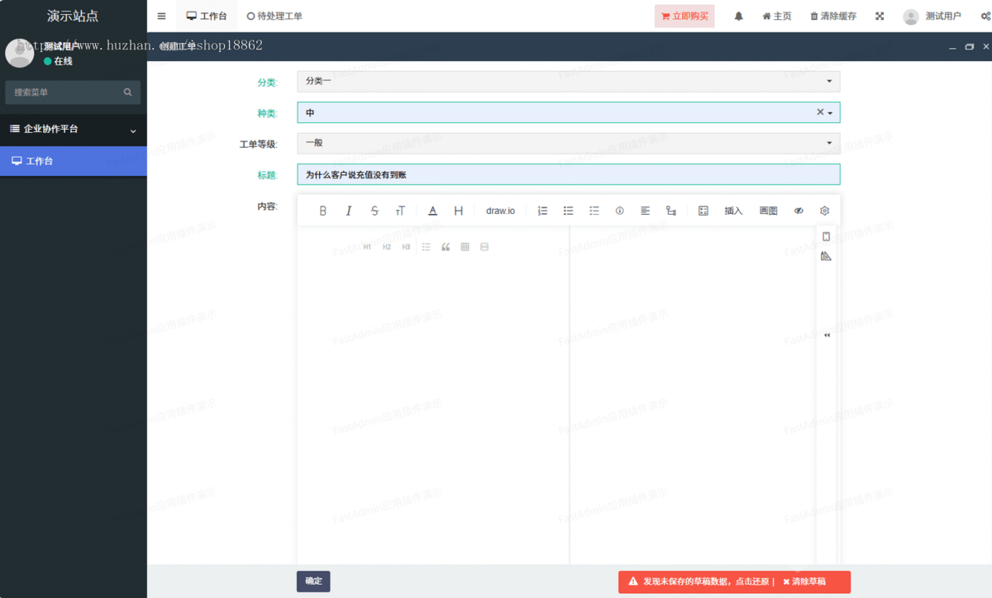Viewport: 992px width, 598px height.
Task: Click the boxed grid icon before 插入
Action: [x=703, y=211]
